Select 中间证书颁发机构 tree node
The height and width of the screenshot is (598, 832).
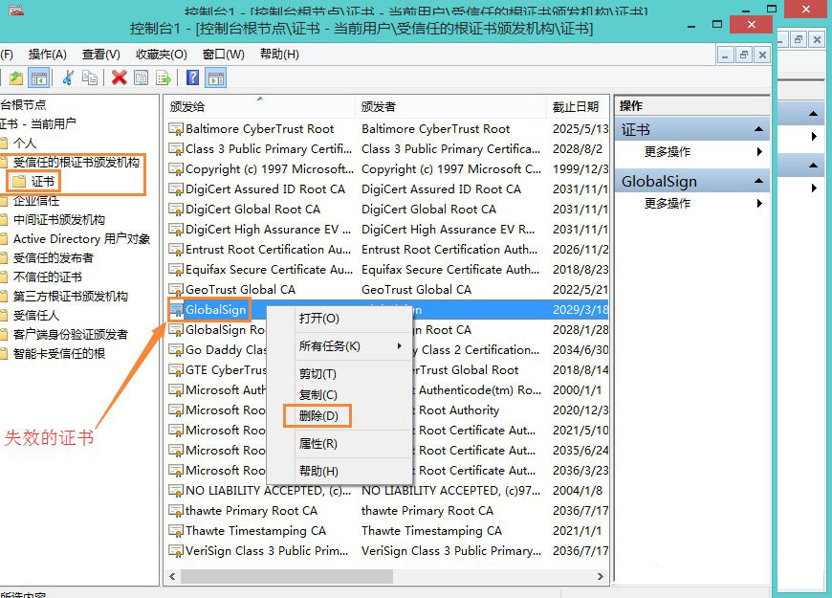pos(59,220)
